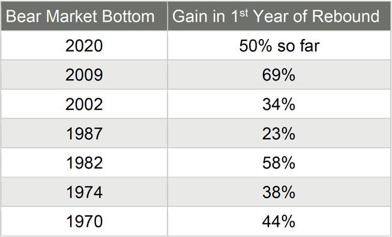
Task: Click the 34% gain cell
Action: coord(279,104)
